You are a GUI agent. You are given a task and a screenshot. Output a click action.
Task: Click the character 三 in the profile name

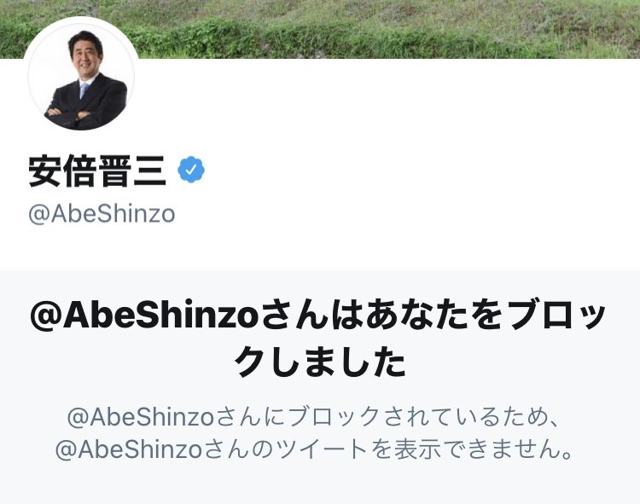point(149,171)
